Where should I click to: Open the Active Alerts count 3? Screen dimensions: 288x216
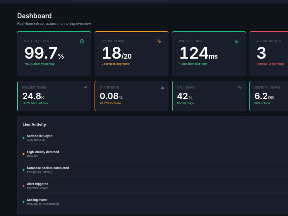click(x=261, y=53)
